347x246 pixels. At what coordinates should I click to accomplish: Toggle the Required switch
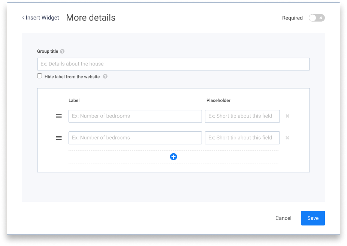[x=317, y=18]
